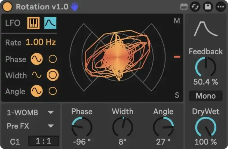The height and width of the screenshot is (149, 228).
Task: Select sine waveform for Width LFO
Action: coord(37,75)
